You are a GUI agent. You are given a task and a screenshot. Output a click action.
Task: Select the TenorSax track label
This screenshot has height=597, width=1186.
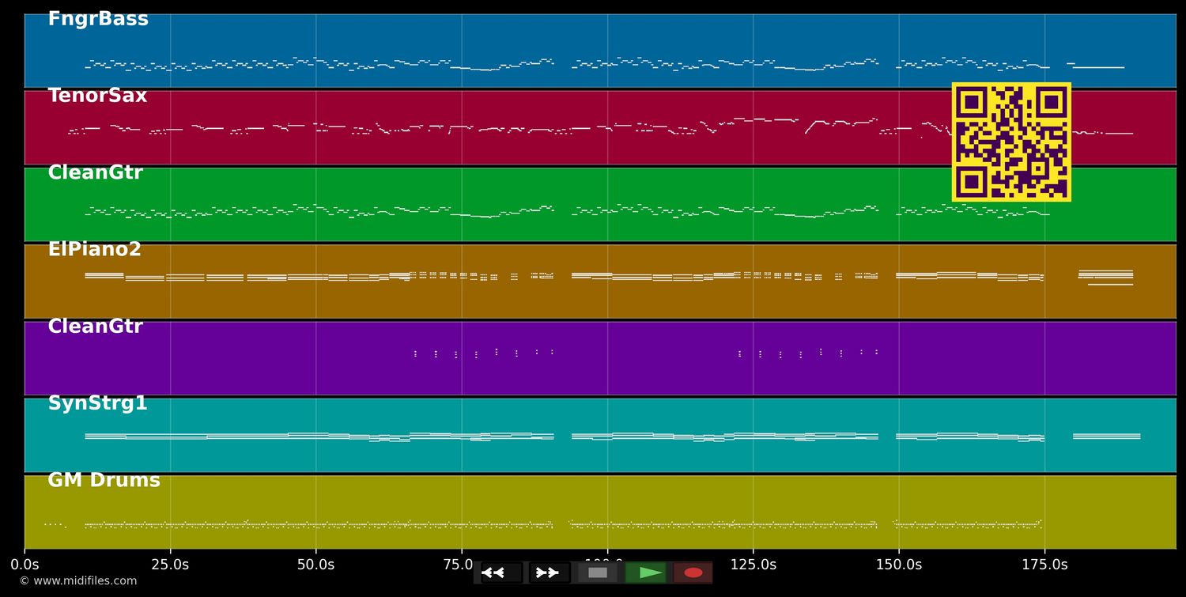coord(97,96)
